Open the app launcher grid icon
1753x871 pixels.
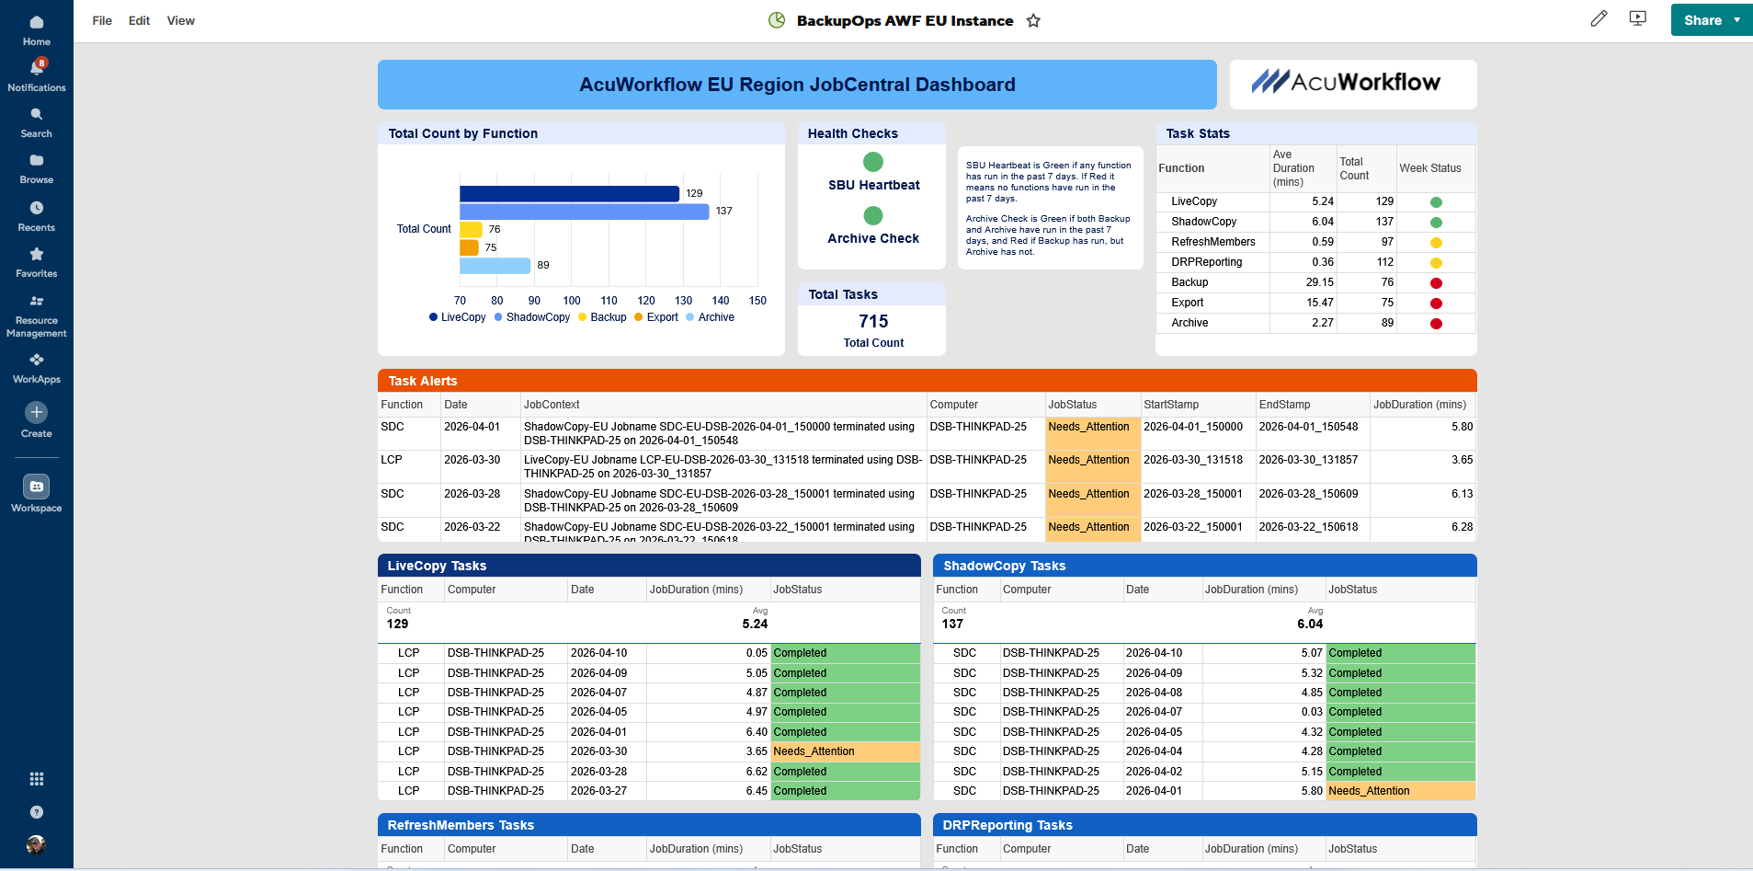tap(37, 779)
